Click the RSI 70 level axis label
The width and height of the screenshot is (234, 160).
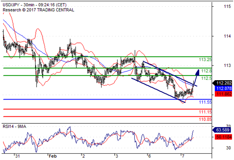(229, 126)
